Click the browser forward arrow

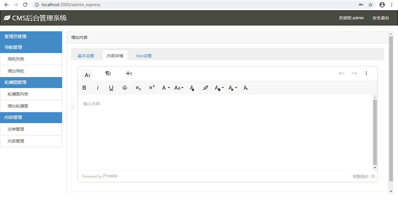(16, 5)
